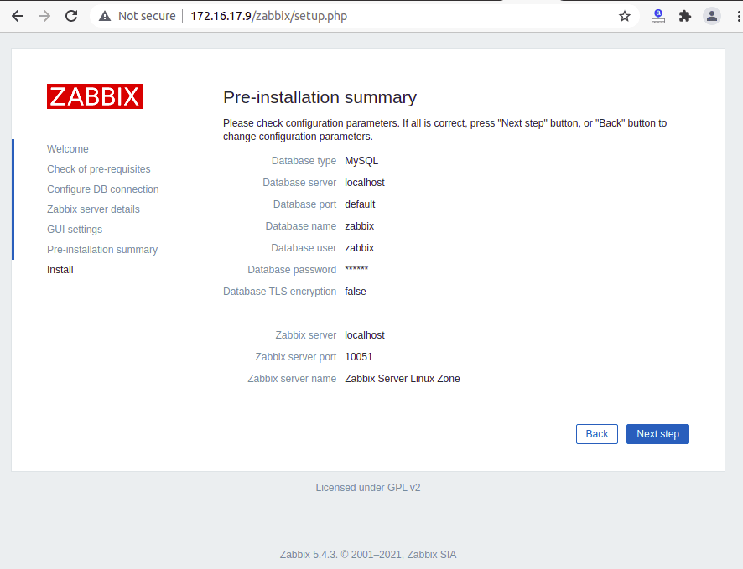
Task: Click the masked database password value
Action: 356,269
